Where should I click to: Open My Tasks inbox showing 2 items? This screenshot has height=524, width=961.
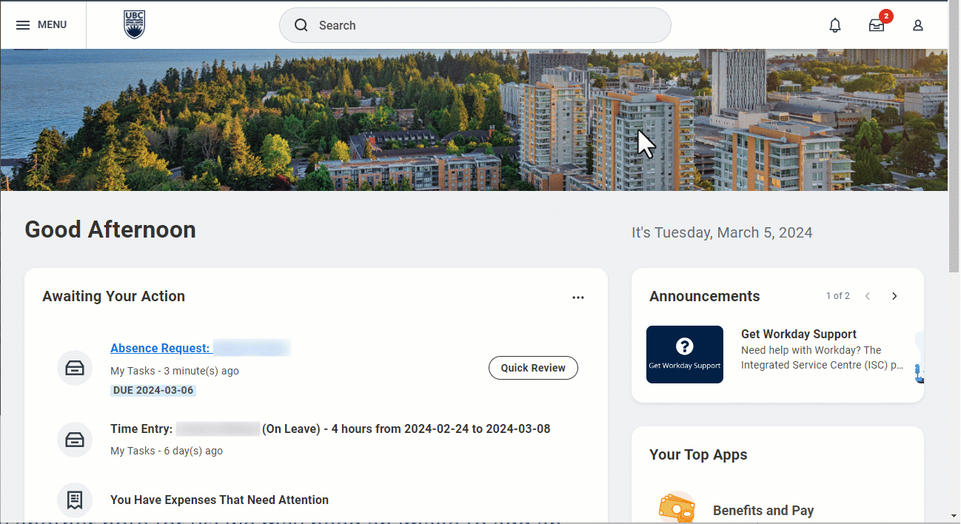pyautogui.click(x=877, y=25)
